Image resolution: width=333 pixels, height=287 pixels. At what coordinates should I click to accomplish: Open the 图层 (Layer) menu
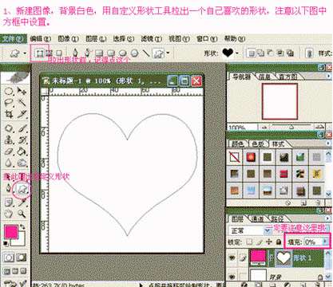pyautogui.click(x=96, y=39)
